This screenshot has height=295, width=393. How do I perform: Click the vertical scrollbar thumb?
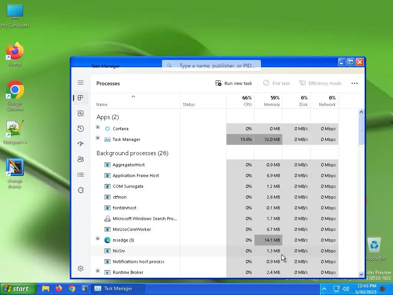click(361, 130)
